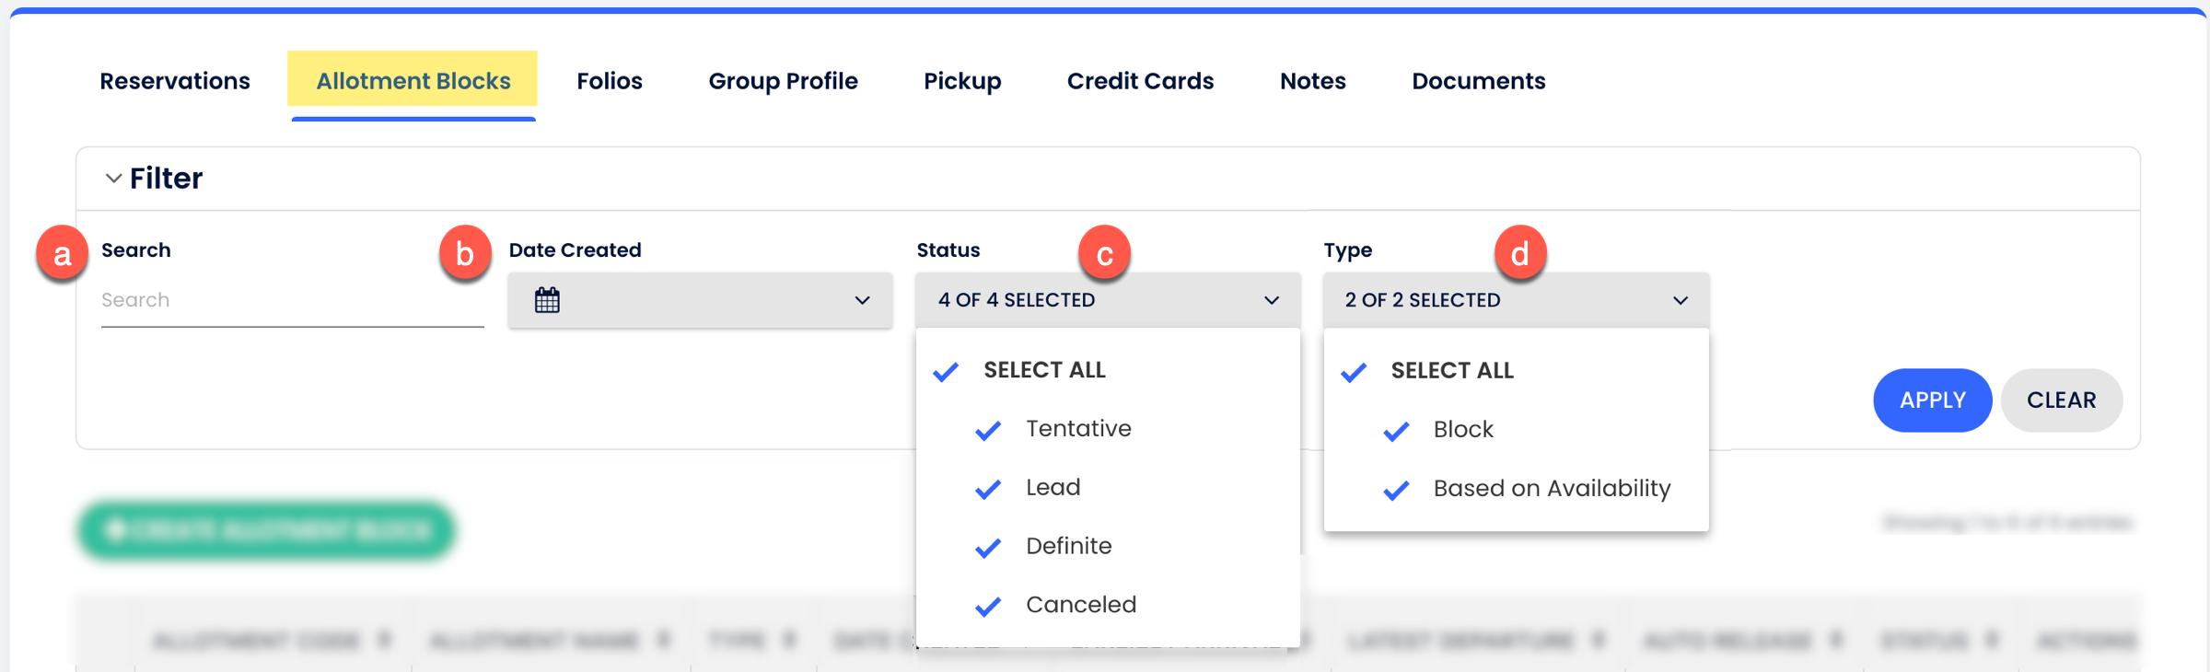Collapse the Filter section chevron
This screenshot has height=672, width=2210.
[113, 178]
